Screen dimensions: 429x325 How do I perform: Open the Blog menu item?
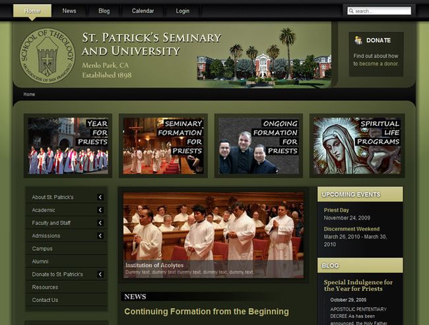click(104, 11)
